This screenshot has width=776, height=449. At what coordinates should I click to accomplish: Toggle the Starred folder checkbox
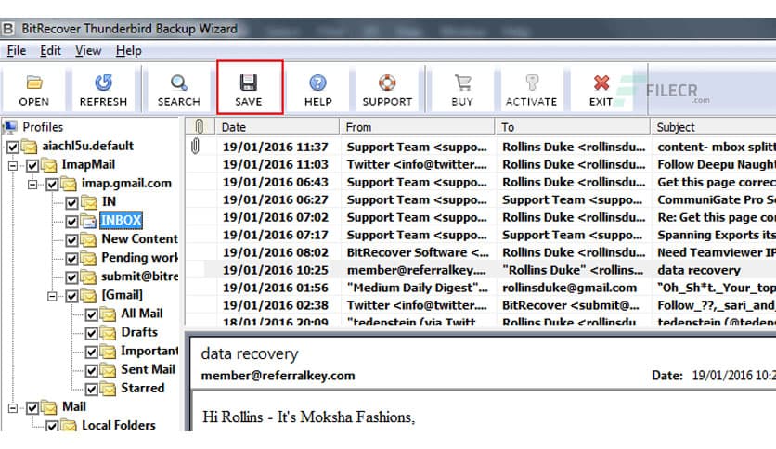point(92,390)
